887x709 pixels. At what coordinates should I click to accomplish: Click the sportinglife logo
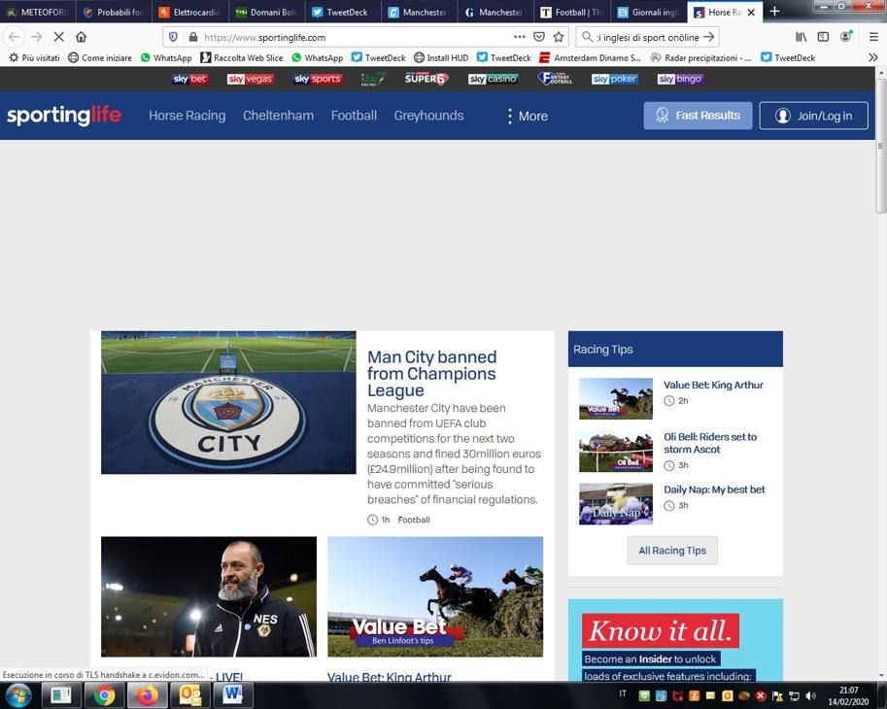tap(64, 116)
